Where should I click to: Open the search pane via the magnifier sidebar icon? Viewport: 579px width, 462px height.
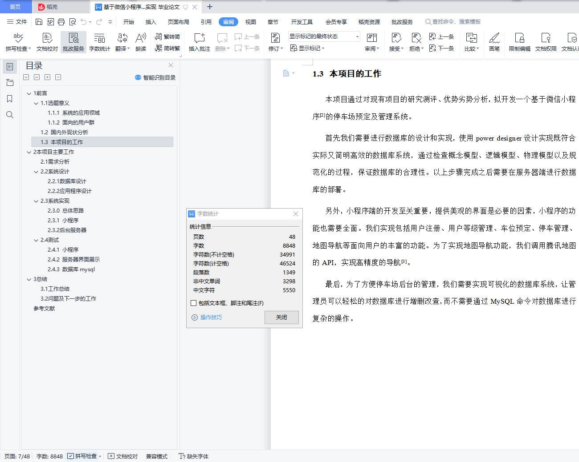(10, 115)
